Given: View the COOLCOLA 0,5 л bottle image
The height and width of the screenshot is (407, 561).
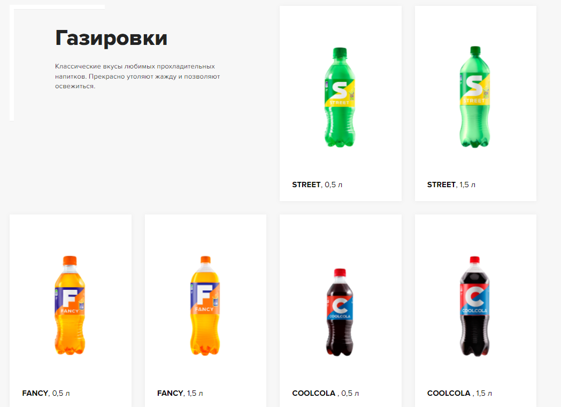Looking at the screenshot, I should point(340,312).
